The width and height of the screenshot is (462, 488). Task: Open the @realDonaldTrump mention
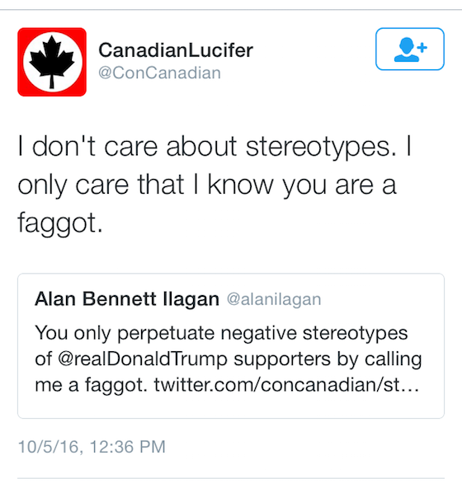[x=143, y=359]
